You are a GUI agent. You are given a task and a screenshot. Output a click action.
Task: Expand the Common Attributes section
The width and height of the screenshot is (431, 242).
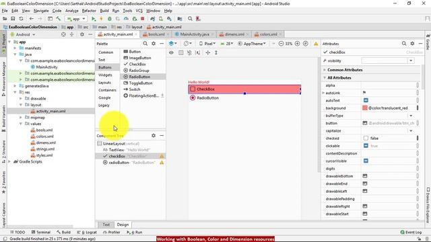tap(325, 70)
